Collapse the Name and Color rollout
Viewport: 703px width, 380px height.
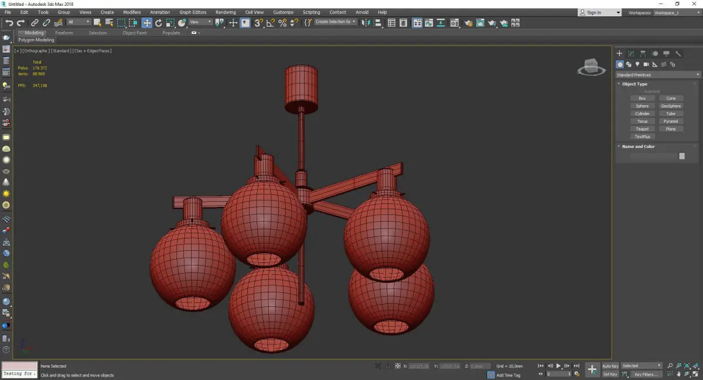(638, 147)
